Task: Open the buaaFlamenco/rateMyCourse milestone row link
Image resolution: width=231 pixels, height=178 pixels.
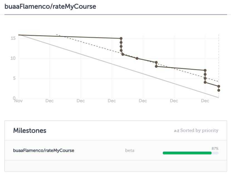Action: [44, 150]
